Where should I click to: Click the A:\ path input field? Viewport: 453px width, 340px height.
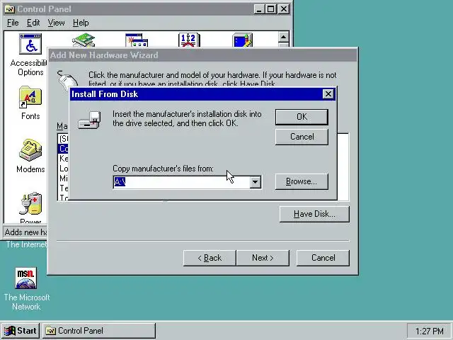click(182, 182)
